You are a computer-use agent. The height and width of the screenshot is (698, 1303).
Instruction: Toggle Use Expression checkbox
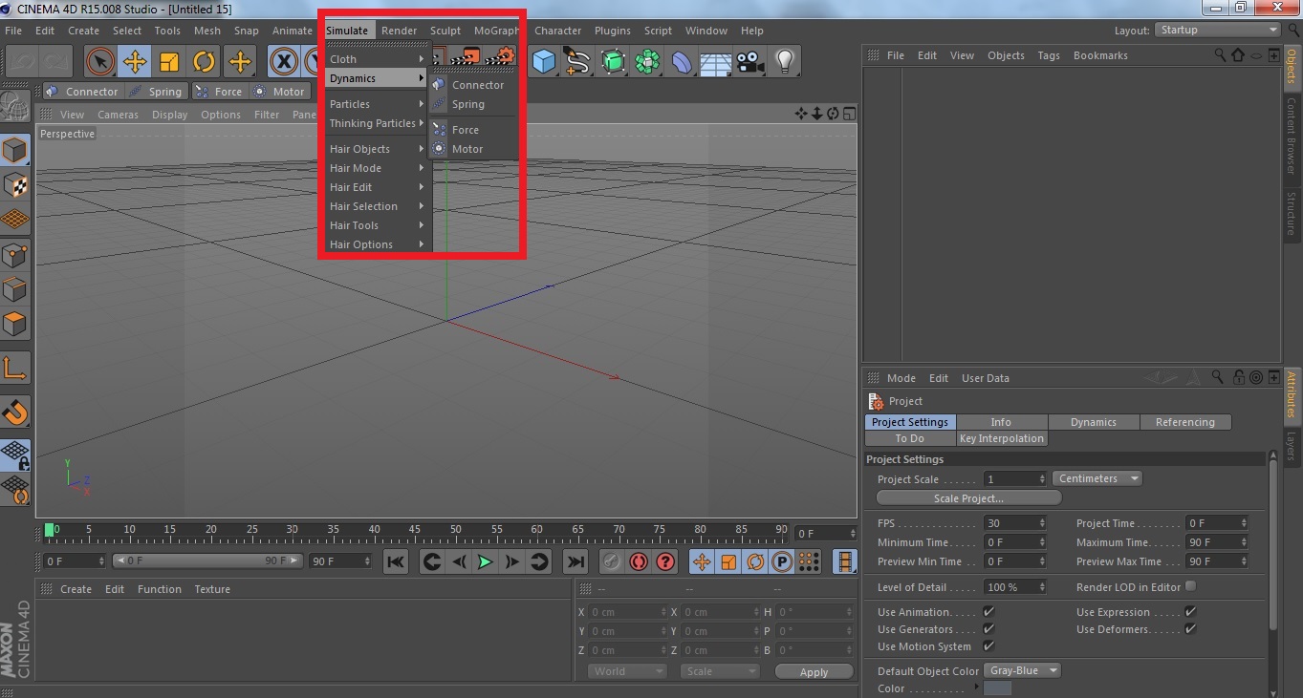coord(1190,611)
